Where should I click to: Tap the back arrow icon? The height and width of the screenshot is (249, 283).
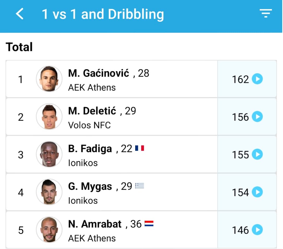(x=20, y=14)
